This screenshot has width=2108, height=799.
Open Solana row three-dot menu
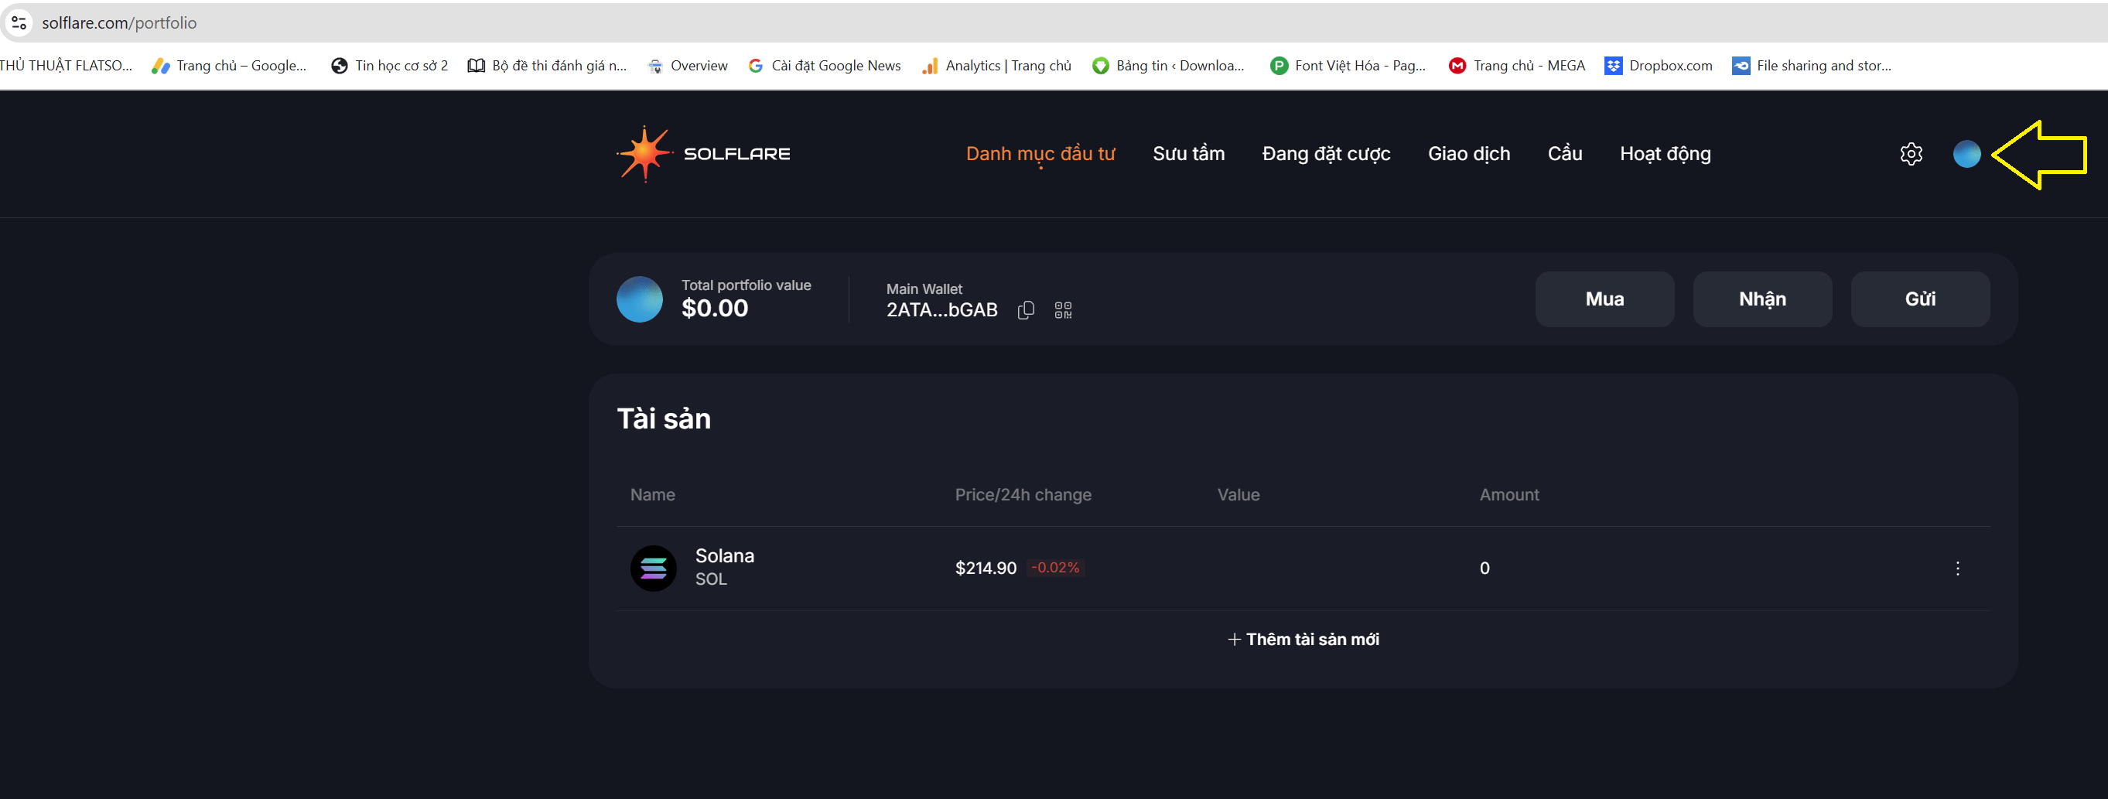point(1957,569)
